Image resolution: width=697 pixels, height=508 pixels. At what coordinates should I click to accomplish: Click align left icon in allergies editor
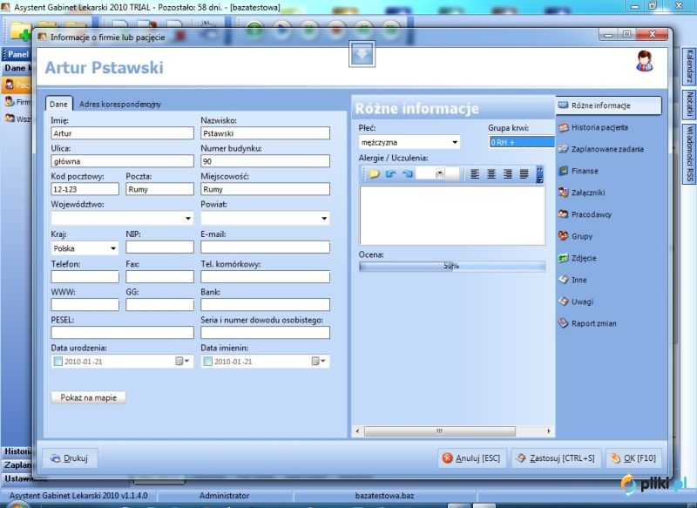pyautogui.click(x=475, y=174)
